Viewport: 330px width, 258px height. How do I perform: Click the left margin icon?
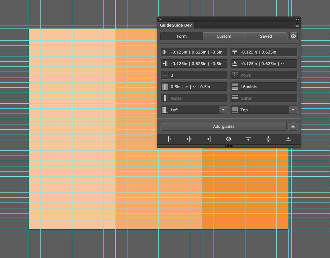pyautogui.click(x=165, y=52)
